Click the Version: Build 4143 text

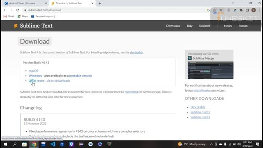pos(36,62)
